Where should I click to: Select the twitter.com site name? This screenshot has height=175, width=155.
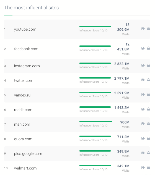coord(24,80)
